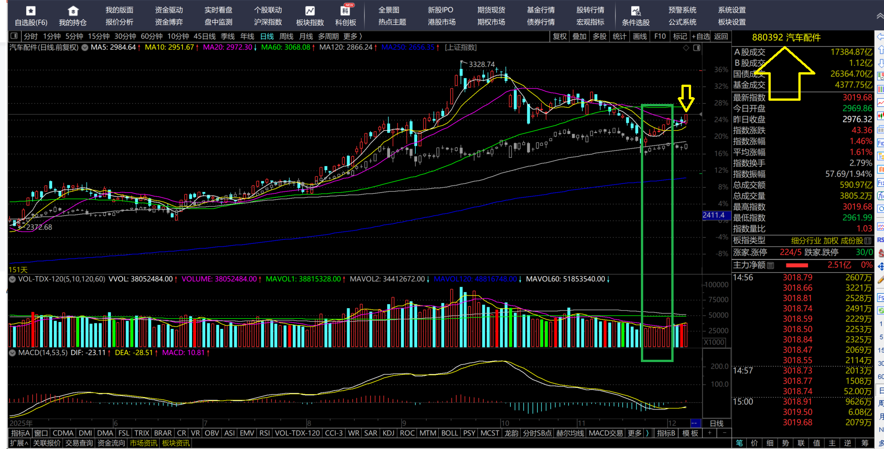Select the 笔 tab in tick panel
Image resolution: width=884 pixels, height=449 pixels.
(739, 443)
